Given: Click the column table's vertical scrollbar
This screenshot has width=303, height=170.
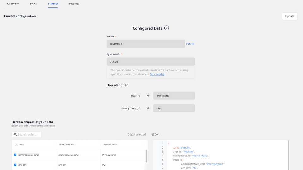Looking at the screenshot, I should (x=146, y=156).
